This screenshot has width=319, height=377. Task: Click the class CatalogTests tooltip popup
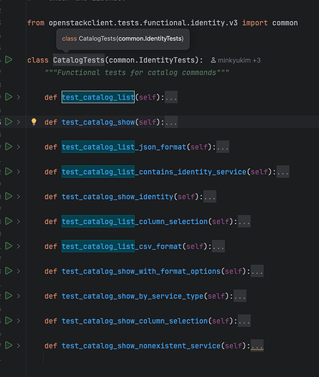[123, 39]
